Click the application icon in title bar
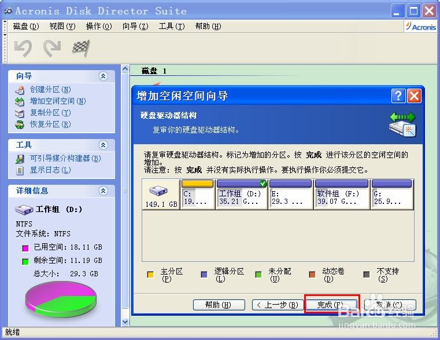 pyautogui.click(x=9, y=11)
